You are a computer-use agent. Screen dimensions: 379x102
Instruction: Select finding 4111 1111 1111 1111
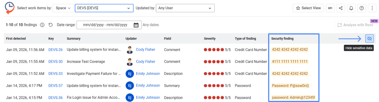[x=290, y=62]
